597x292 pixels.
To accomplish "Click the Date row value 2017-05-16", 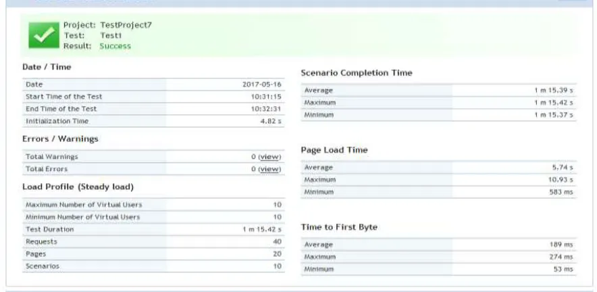I will [262, 84].
